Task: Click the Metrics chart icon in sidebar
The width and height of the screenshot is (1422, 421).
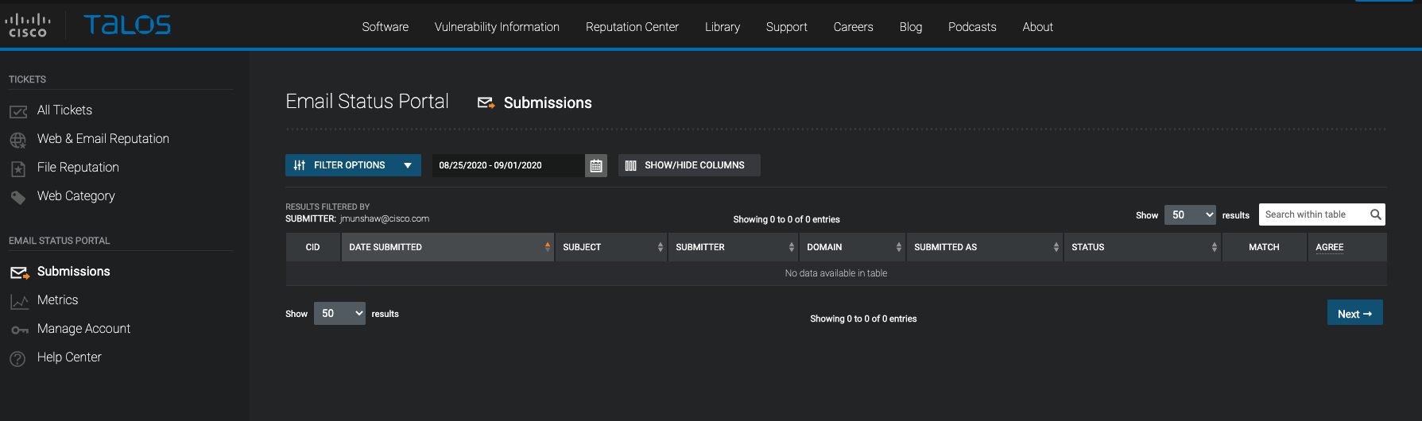Action: click(x=19, y=301)
